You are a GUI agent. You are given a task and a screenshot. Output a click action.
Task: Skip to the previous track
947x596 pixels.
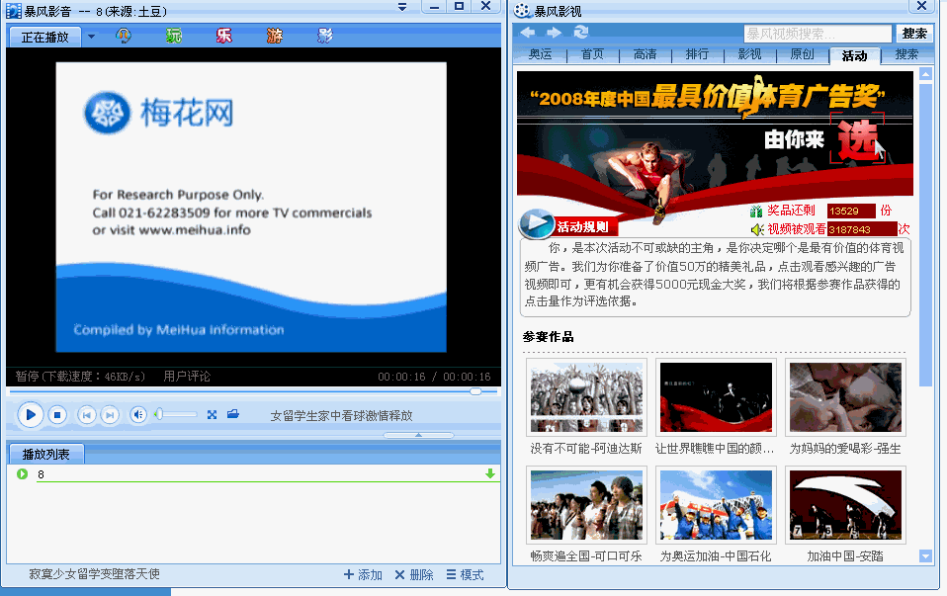coord(86,415)
